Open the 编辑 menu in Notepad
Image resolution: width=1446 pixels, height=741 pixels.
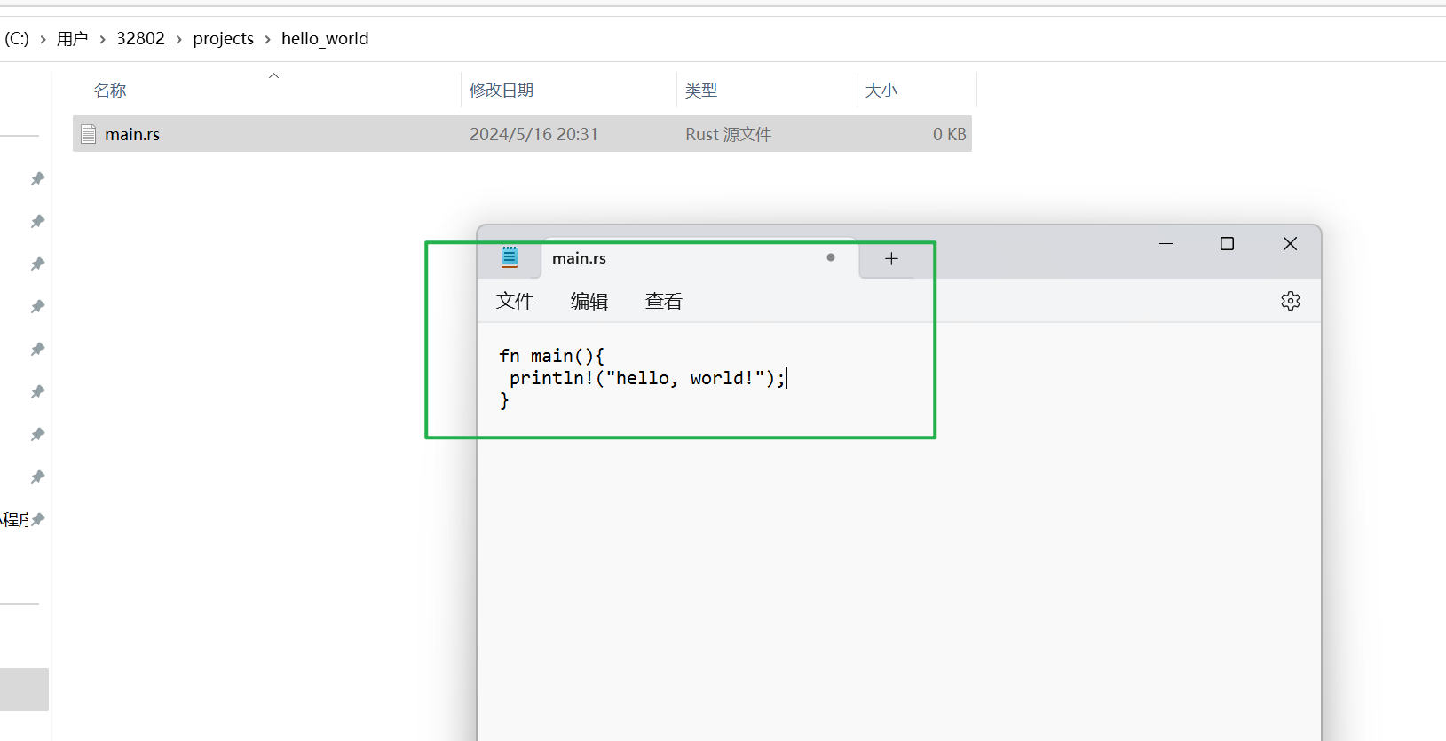coord(589,302)
